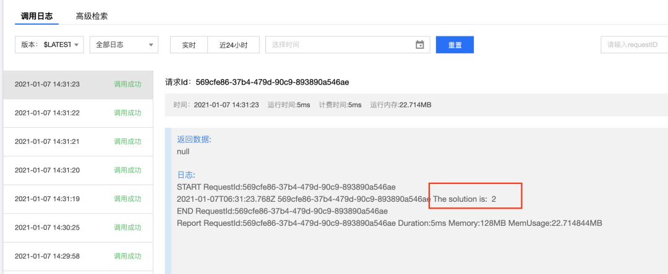Click the START RequestId log line

click(x=286, y=187)
